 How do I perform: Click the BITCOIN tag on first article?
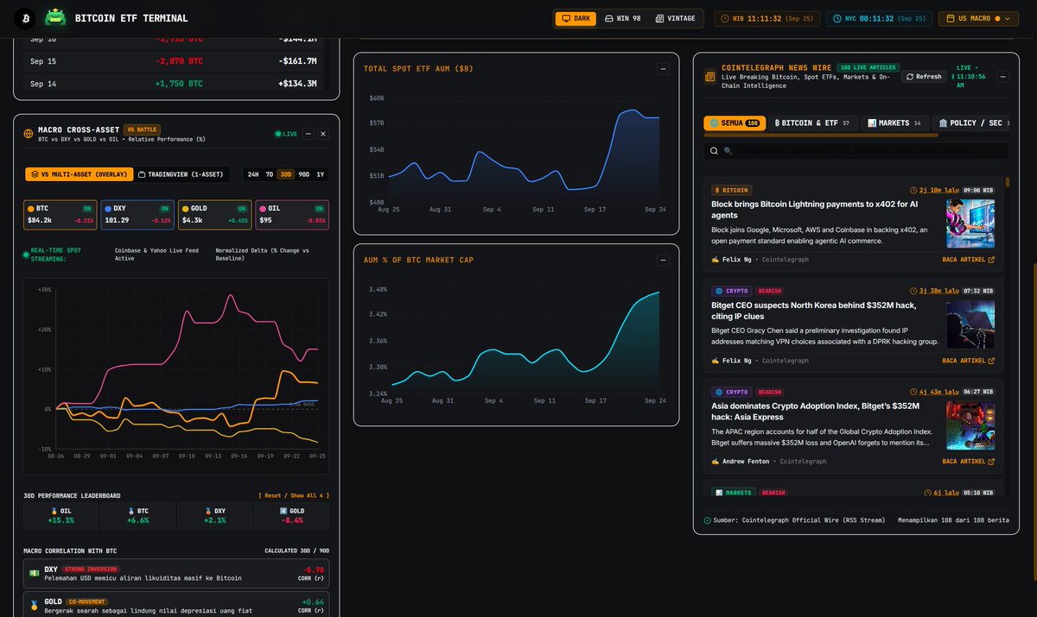pyautogui.click(x=731, y=190)
